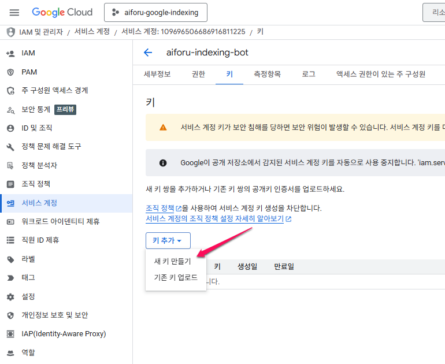This screenshot has height=364, width=445.
Task: Click the 라벨 tag icon in sidebar
Action: 10,259
